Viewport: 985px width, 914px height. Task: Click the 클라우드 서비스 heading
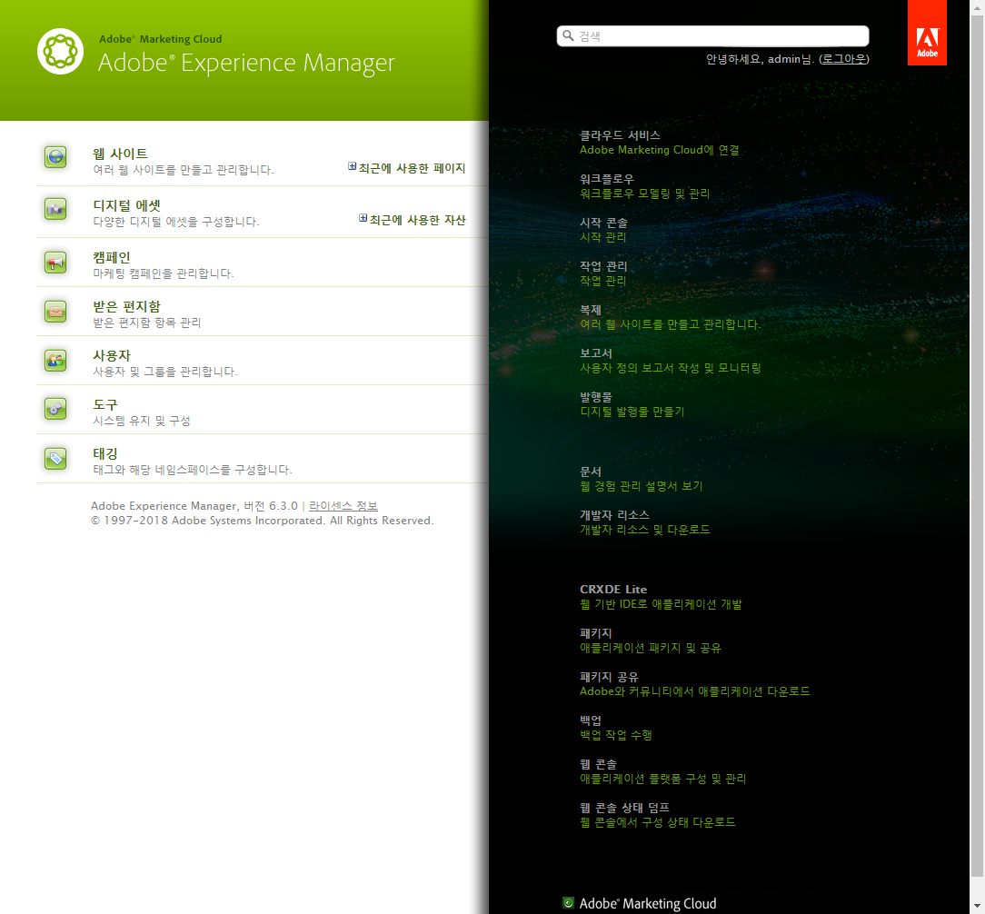click(x=620, y=135)
